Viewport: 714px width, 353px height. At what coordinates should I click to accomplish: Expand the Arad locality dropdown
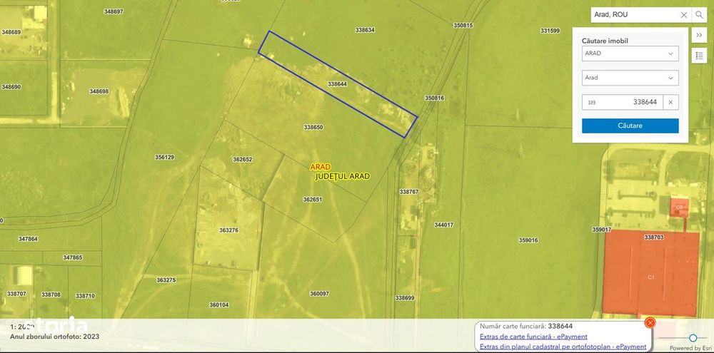(x=630, y=78)
